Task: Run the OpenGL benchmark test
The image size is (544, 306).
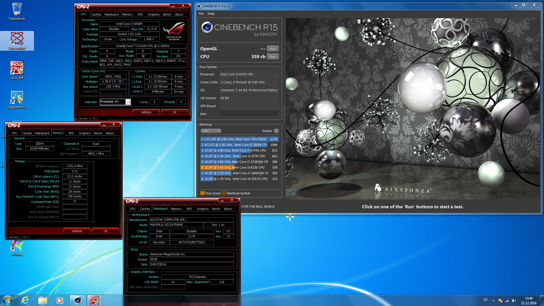Action: [273, 49]
